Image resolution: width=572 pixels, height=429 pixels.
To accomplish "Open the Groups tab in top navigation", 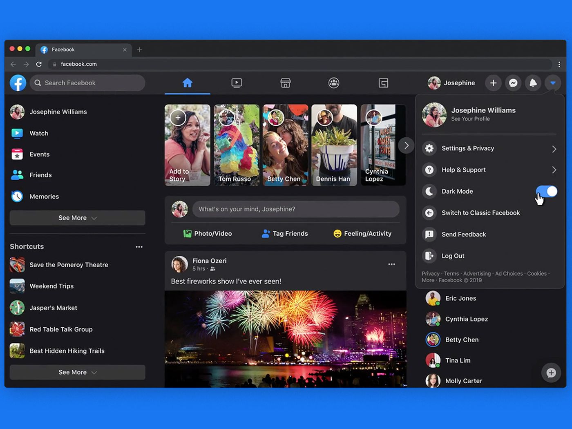I will [x=334, y=83].
